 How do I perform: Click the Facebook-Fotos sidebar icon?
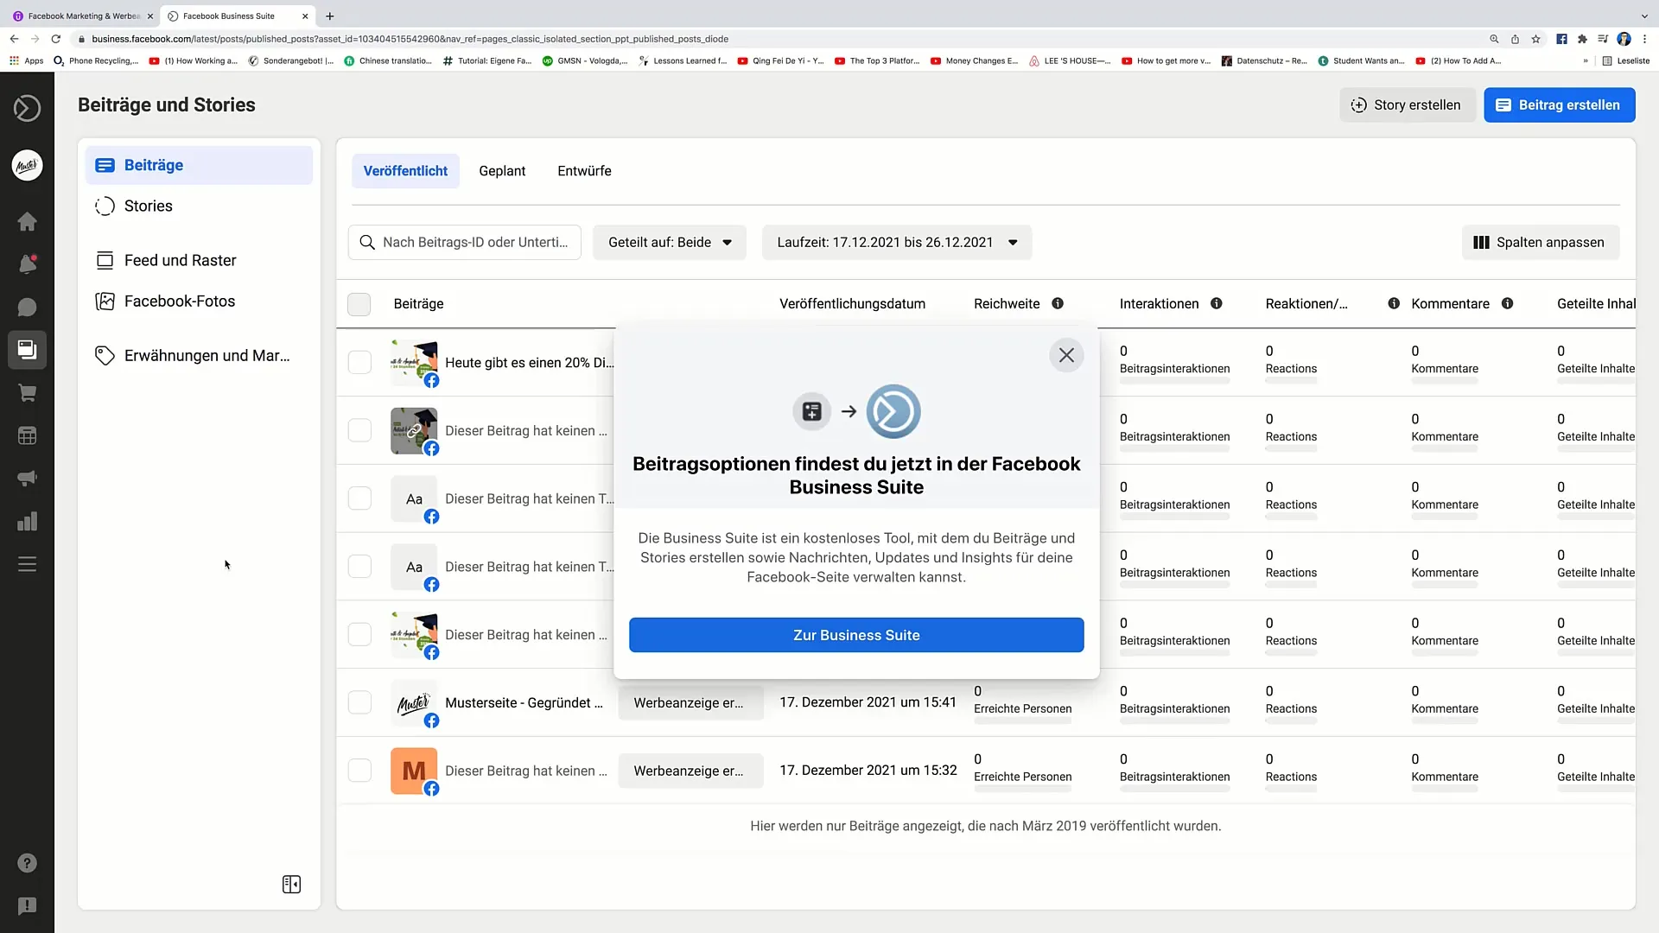click(105, 301)
